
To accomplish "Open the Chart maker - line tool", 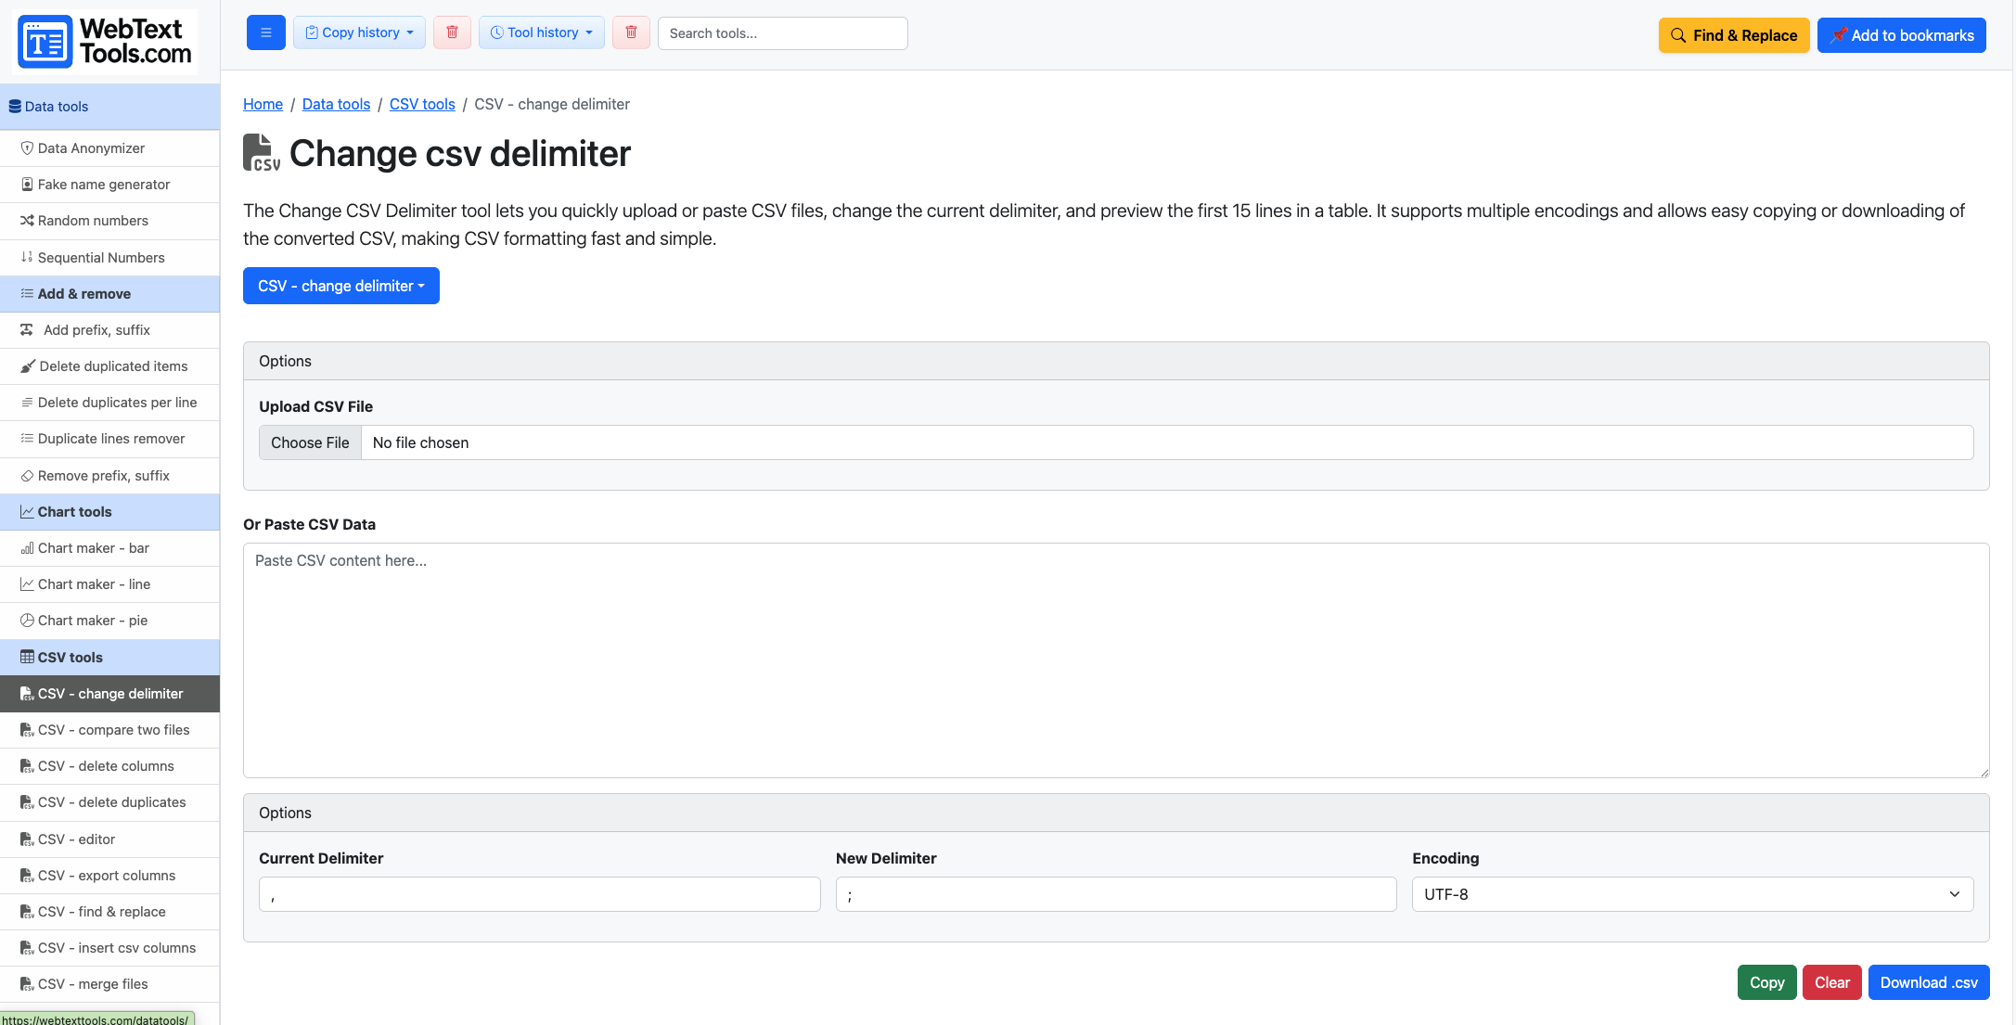I will click(109, 584).
